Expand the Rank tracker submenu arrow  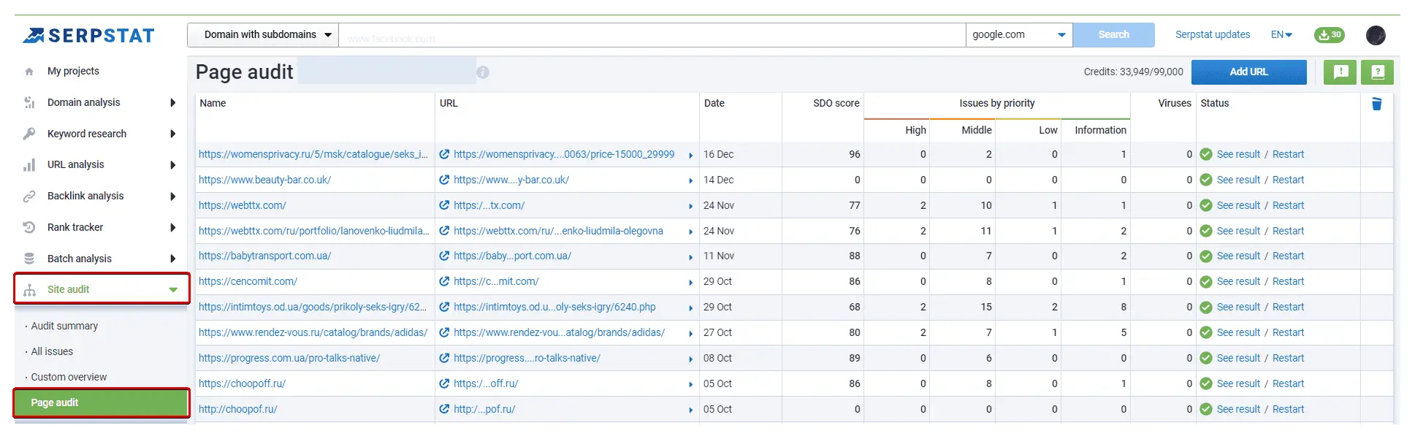[173, 227]
